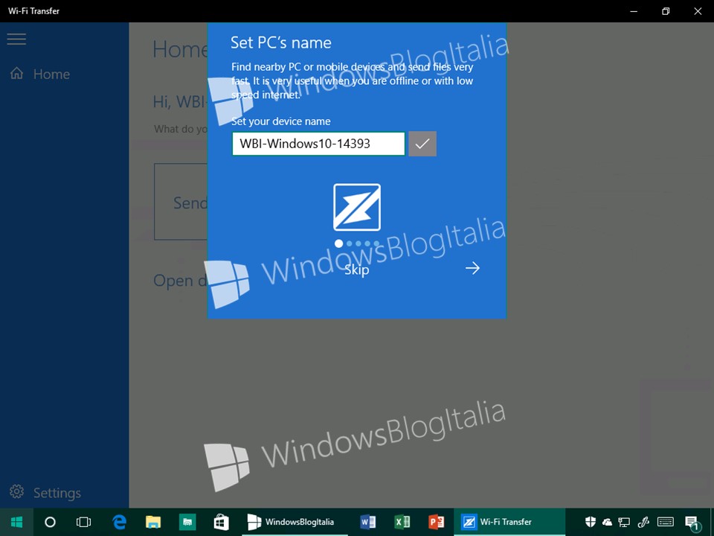The width and height of the screenshot is (714, 536).
Task: Restore down the Wi-Fi Transfer window
Action: [666, 11]
